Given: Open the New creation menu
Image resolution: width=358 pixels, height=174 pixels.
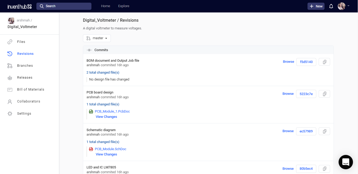Looking at the screenshot, I should pos(316,6).
